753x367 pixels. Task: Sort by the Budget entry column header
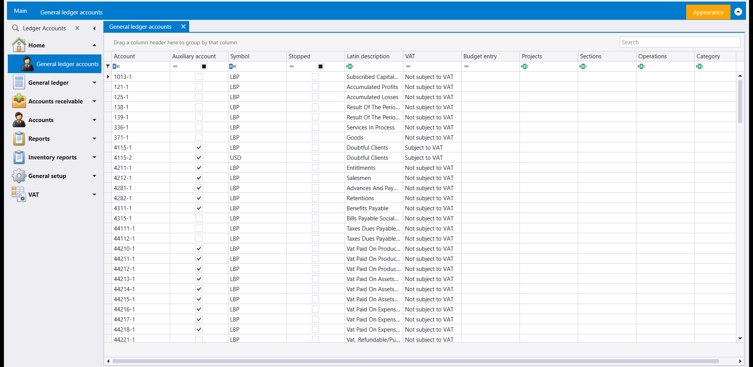pos(490,56)
